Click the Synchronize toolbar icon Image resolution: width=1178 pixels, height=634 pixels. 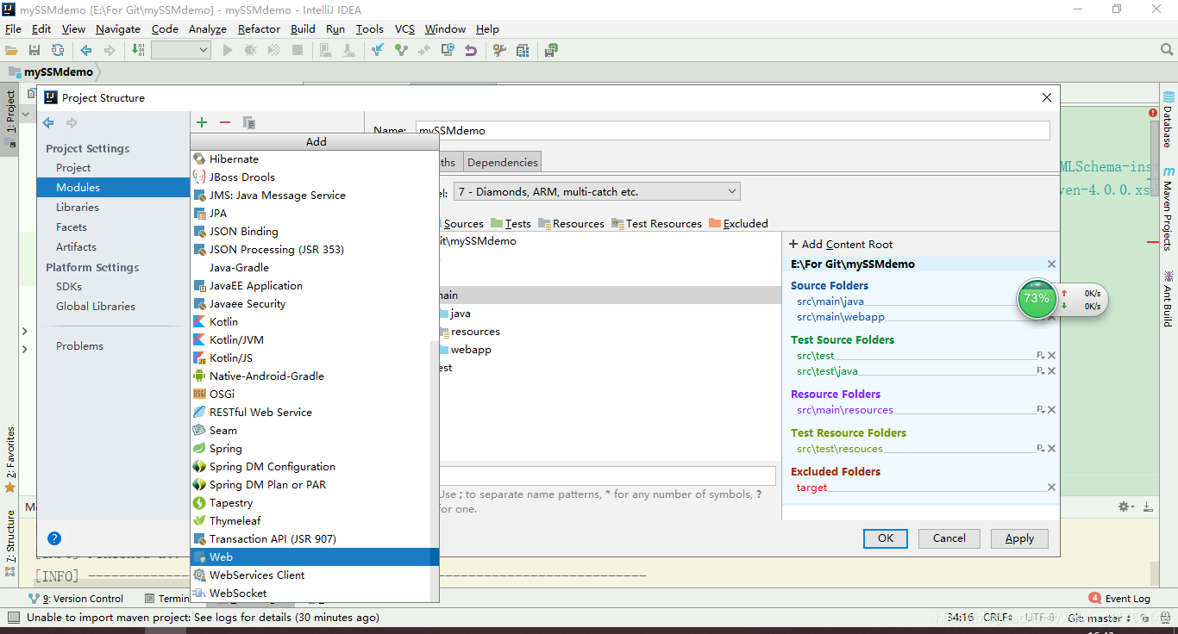coord(58,51)
